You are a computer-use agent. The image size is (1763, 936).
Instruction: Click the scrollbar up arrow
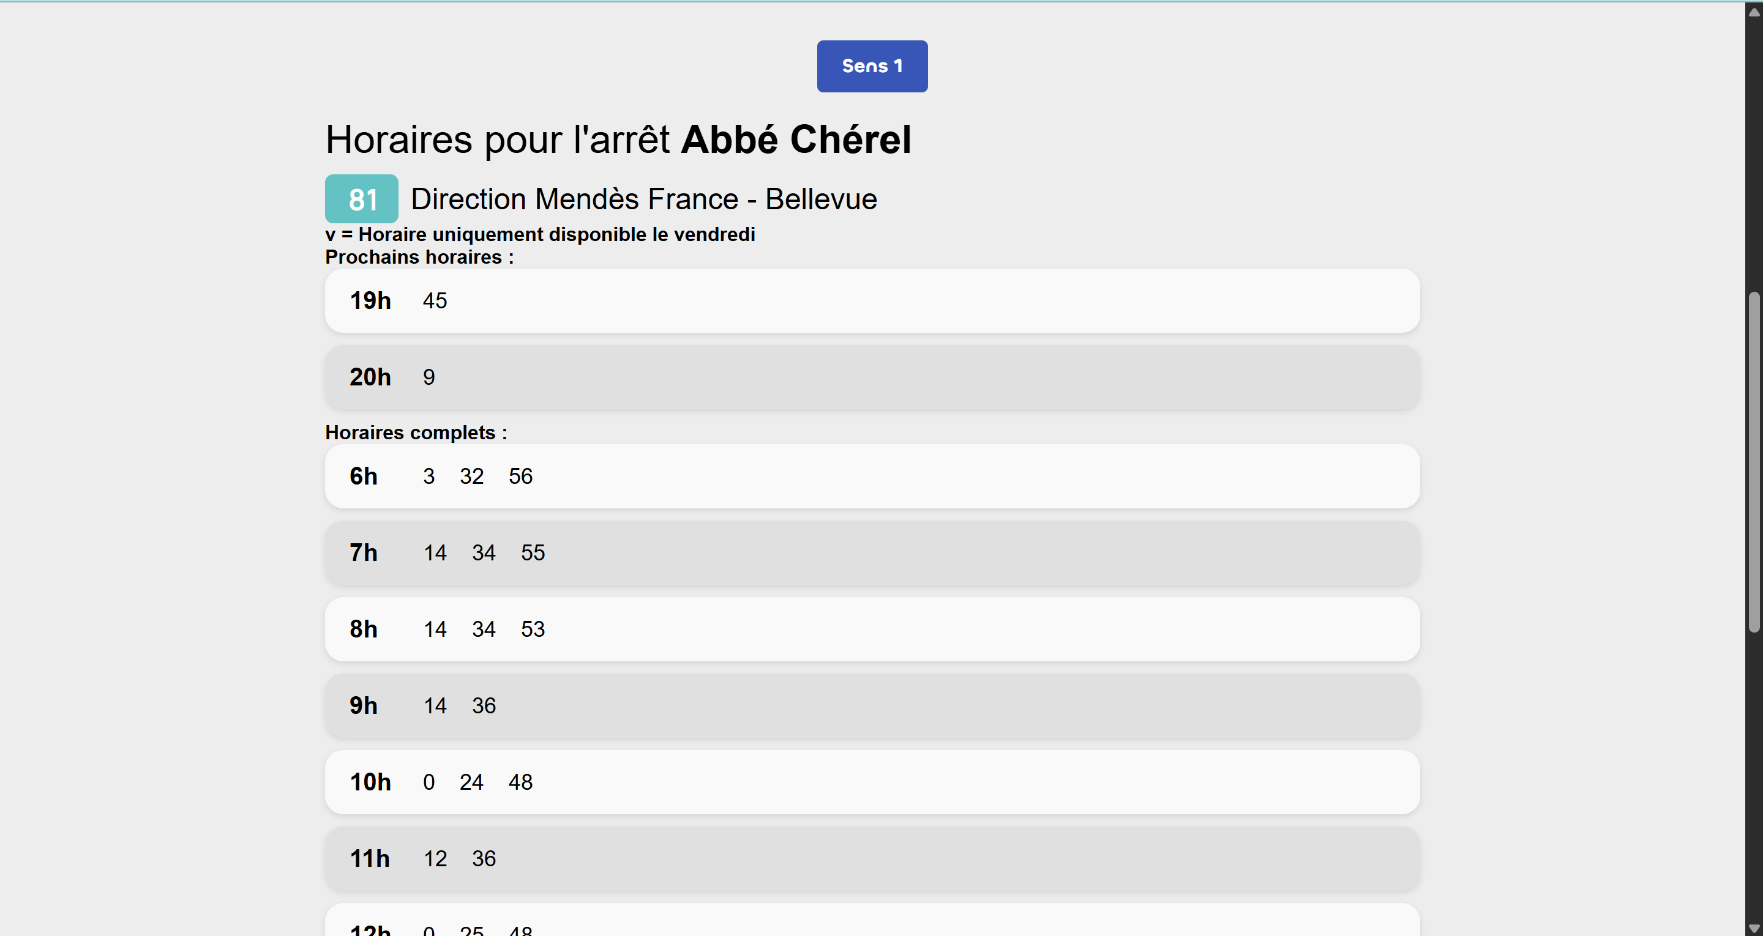pyautogui.click(x=1754, y=12)
